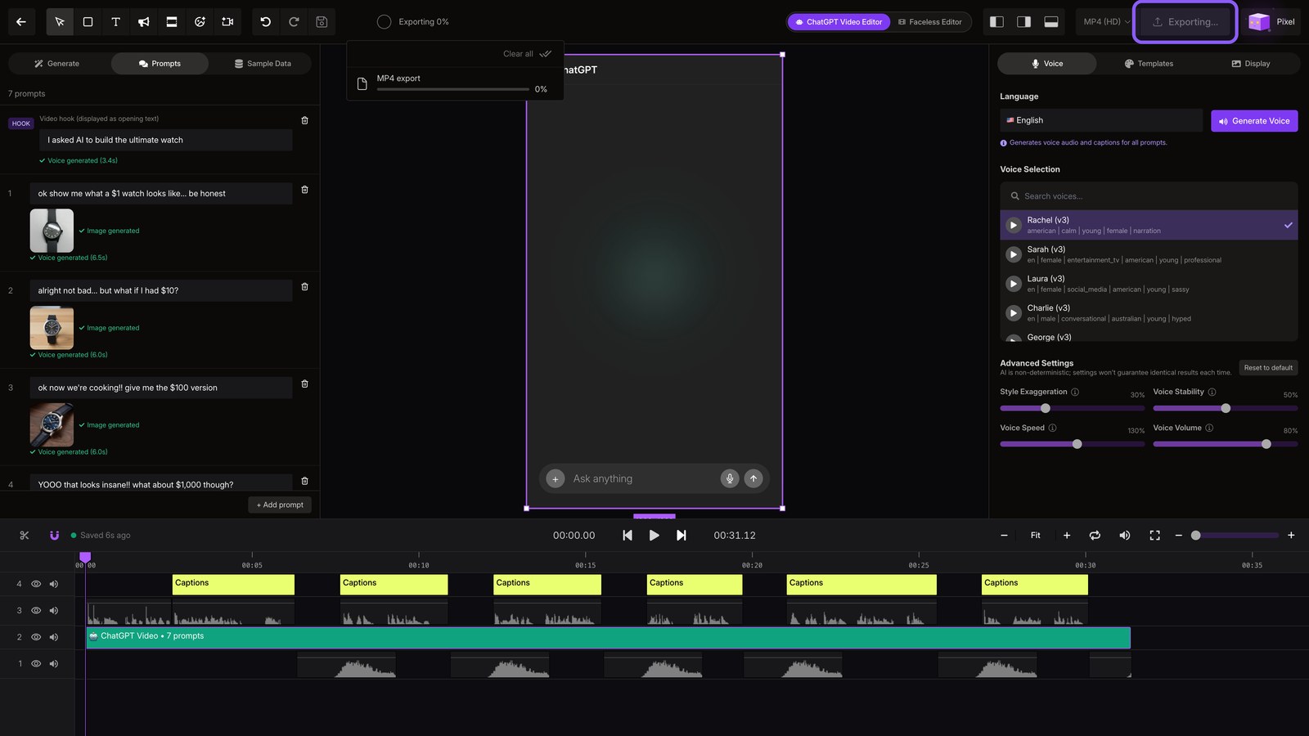Select the Laura (v3) voice row
1309x736 pixels.
click(x=1149, y=284)
